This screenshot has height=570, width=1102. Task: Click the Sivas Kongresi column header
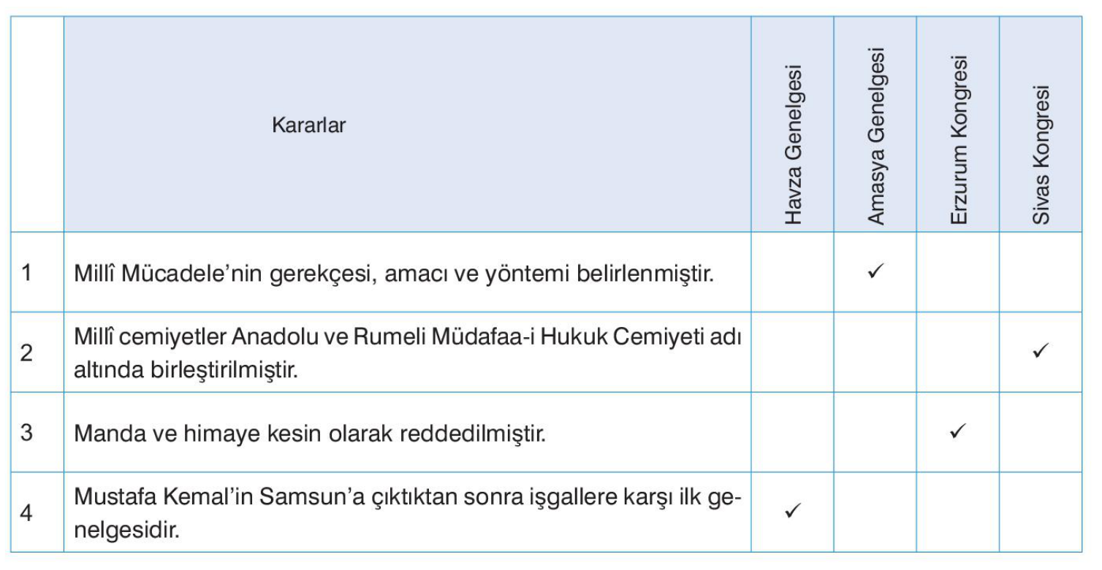click(x=1041, y=154)
